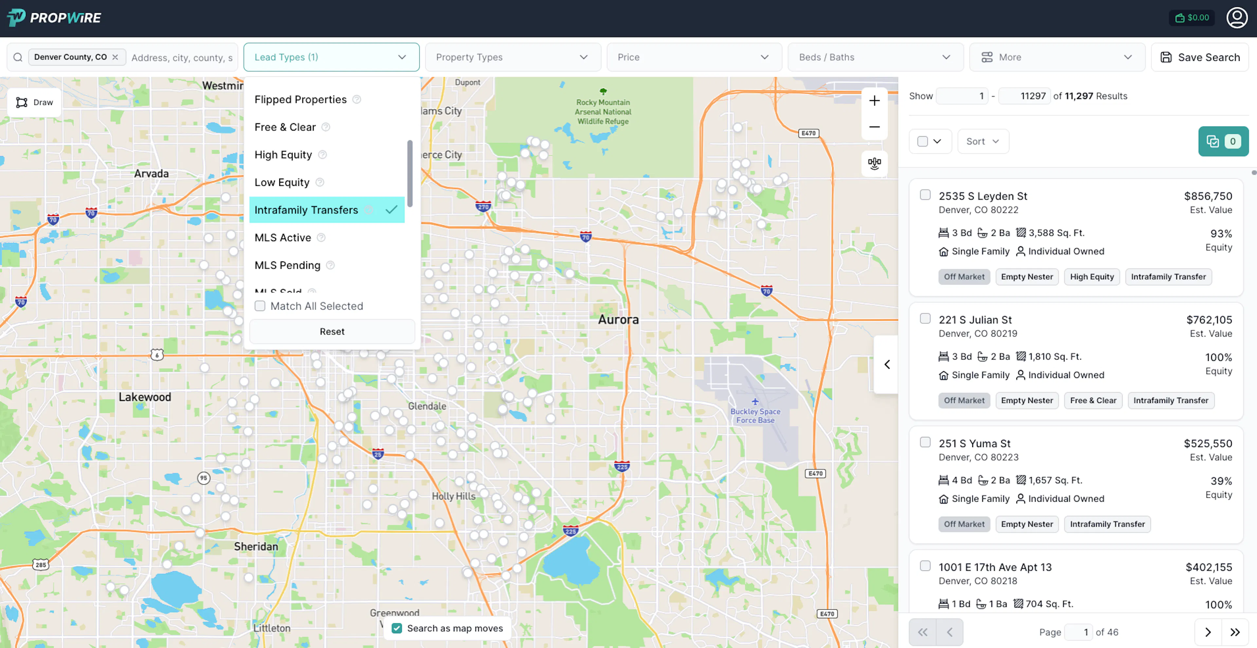The height and width of the screenshot is (648, 1257).
Task: Remove the Denver County, CO search chip
Action: tap(115, 57)
